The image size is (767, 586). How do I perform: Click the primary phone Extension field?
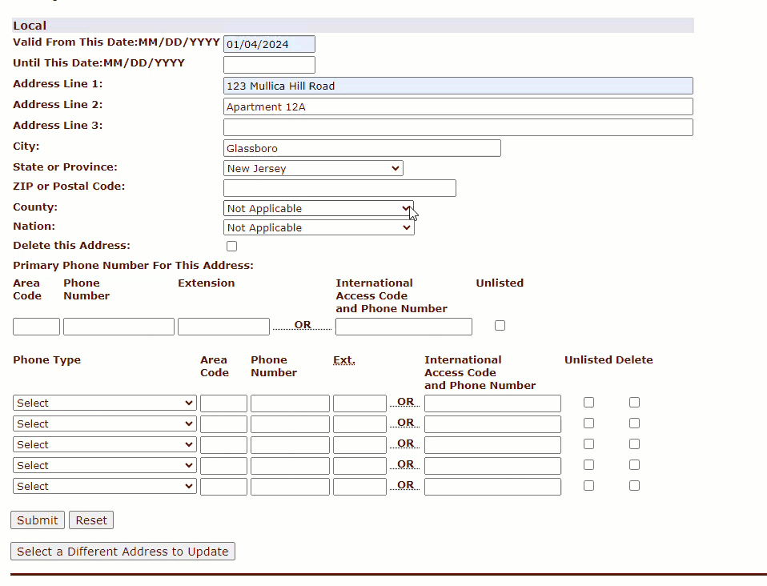click(x=223, y=327)
